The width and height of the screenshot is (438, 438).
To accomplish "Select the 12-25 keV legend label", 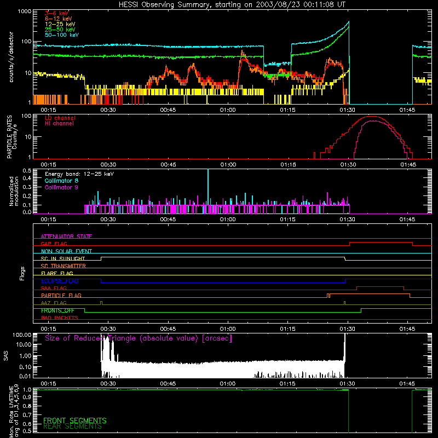I will (x=60, y=24).
